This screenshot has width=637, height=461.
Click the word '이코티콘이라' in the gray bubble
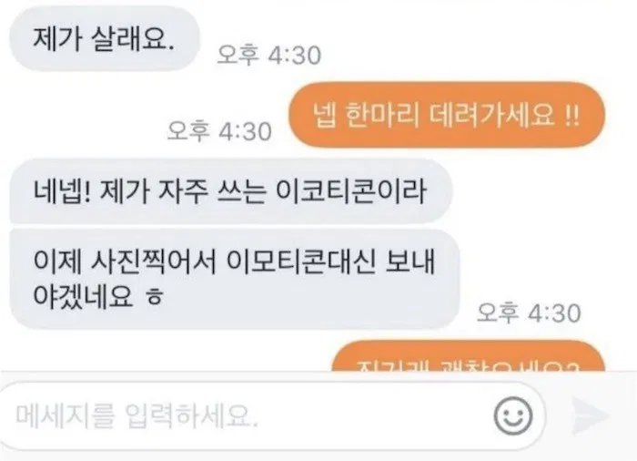[351, 190]
